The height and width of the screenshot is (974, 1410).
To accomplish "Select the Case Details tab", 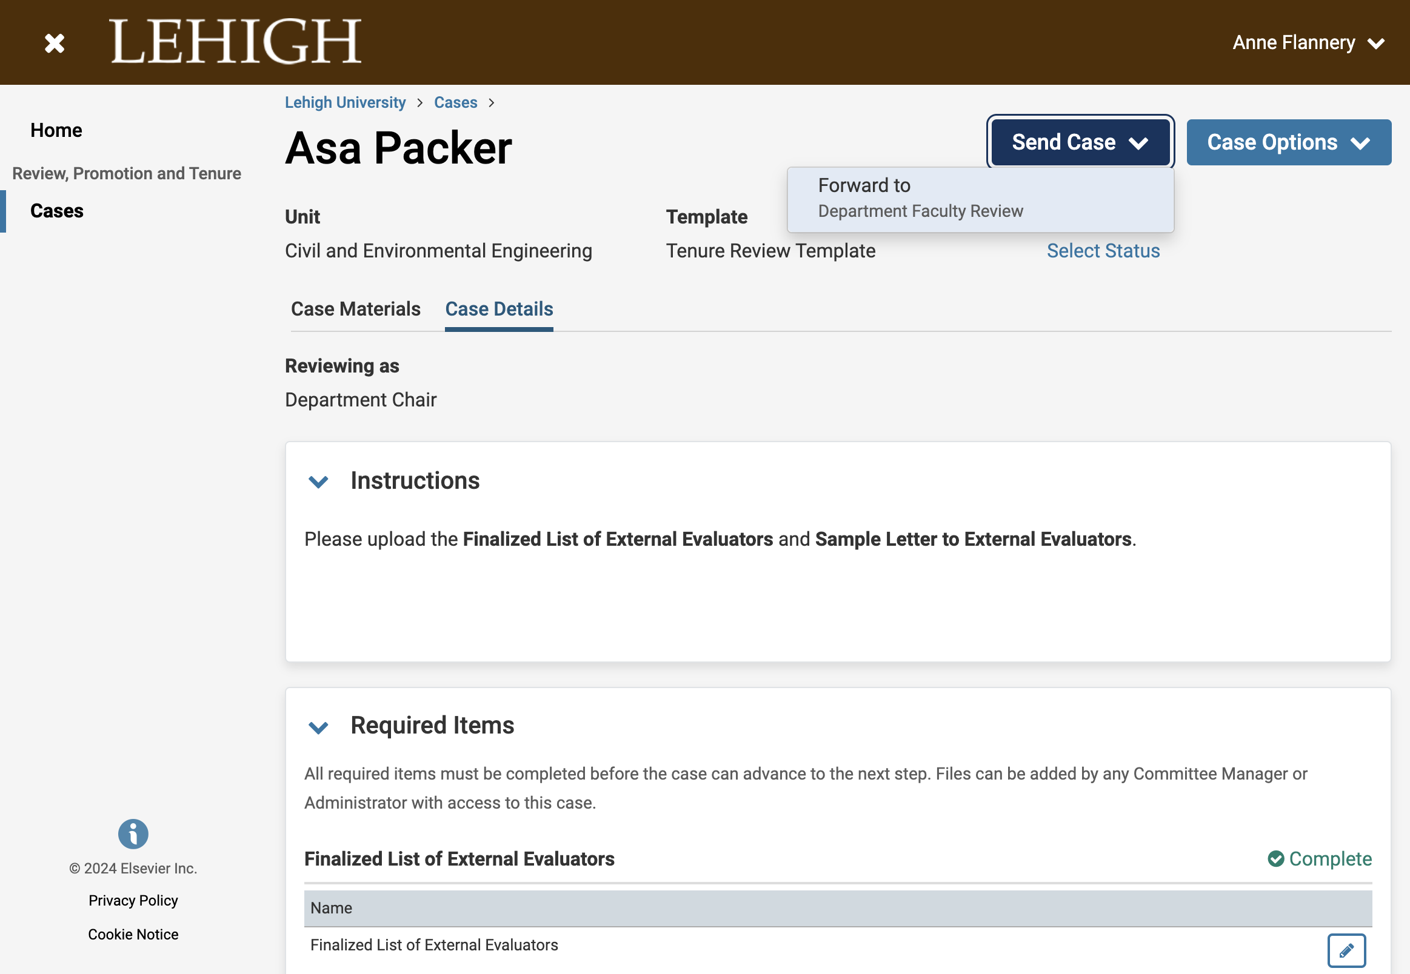I will [x=499, y=309].
